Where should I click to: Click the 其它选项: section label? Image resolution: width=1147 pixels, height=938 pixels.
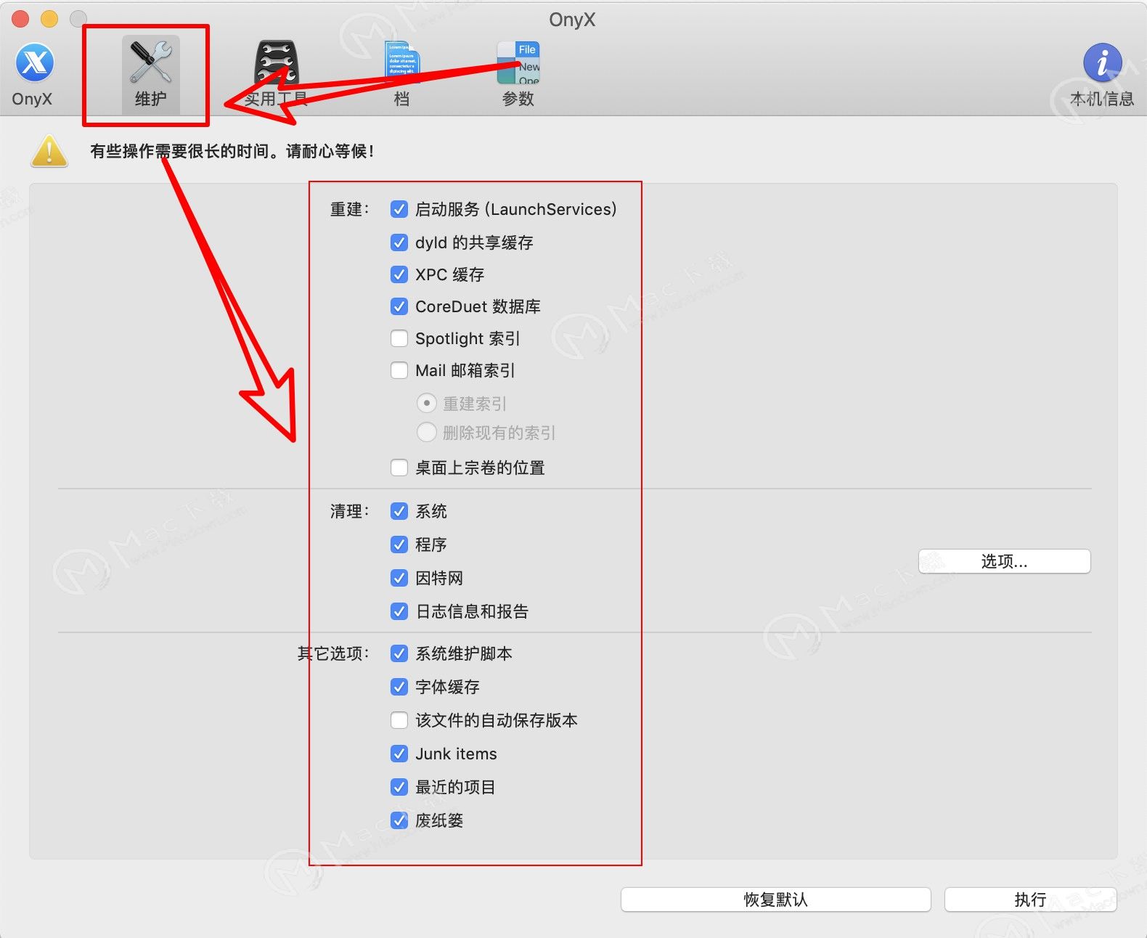coord(334,653)
